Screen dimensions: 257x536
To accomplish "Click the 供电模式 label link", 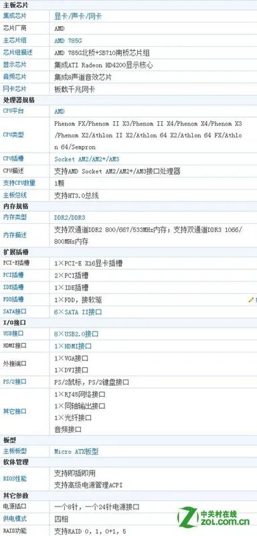I will pos(15,519).
